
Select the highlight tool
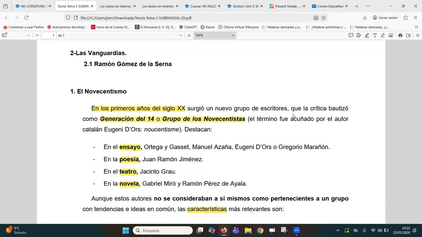click(367, 35)
